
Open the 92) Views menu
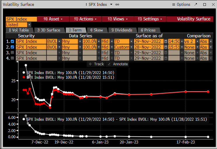pos(118,19)
